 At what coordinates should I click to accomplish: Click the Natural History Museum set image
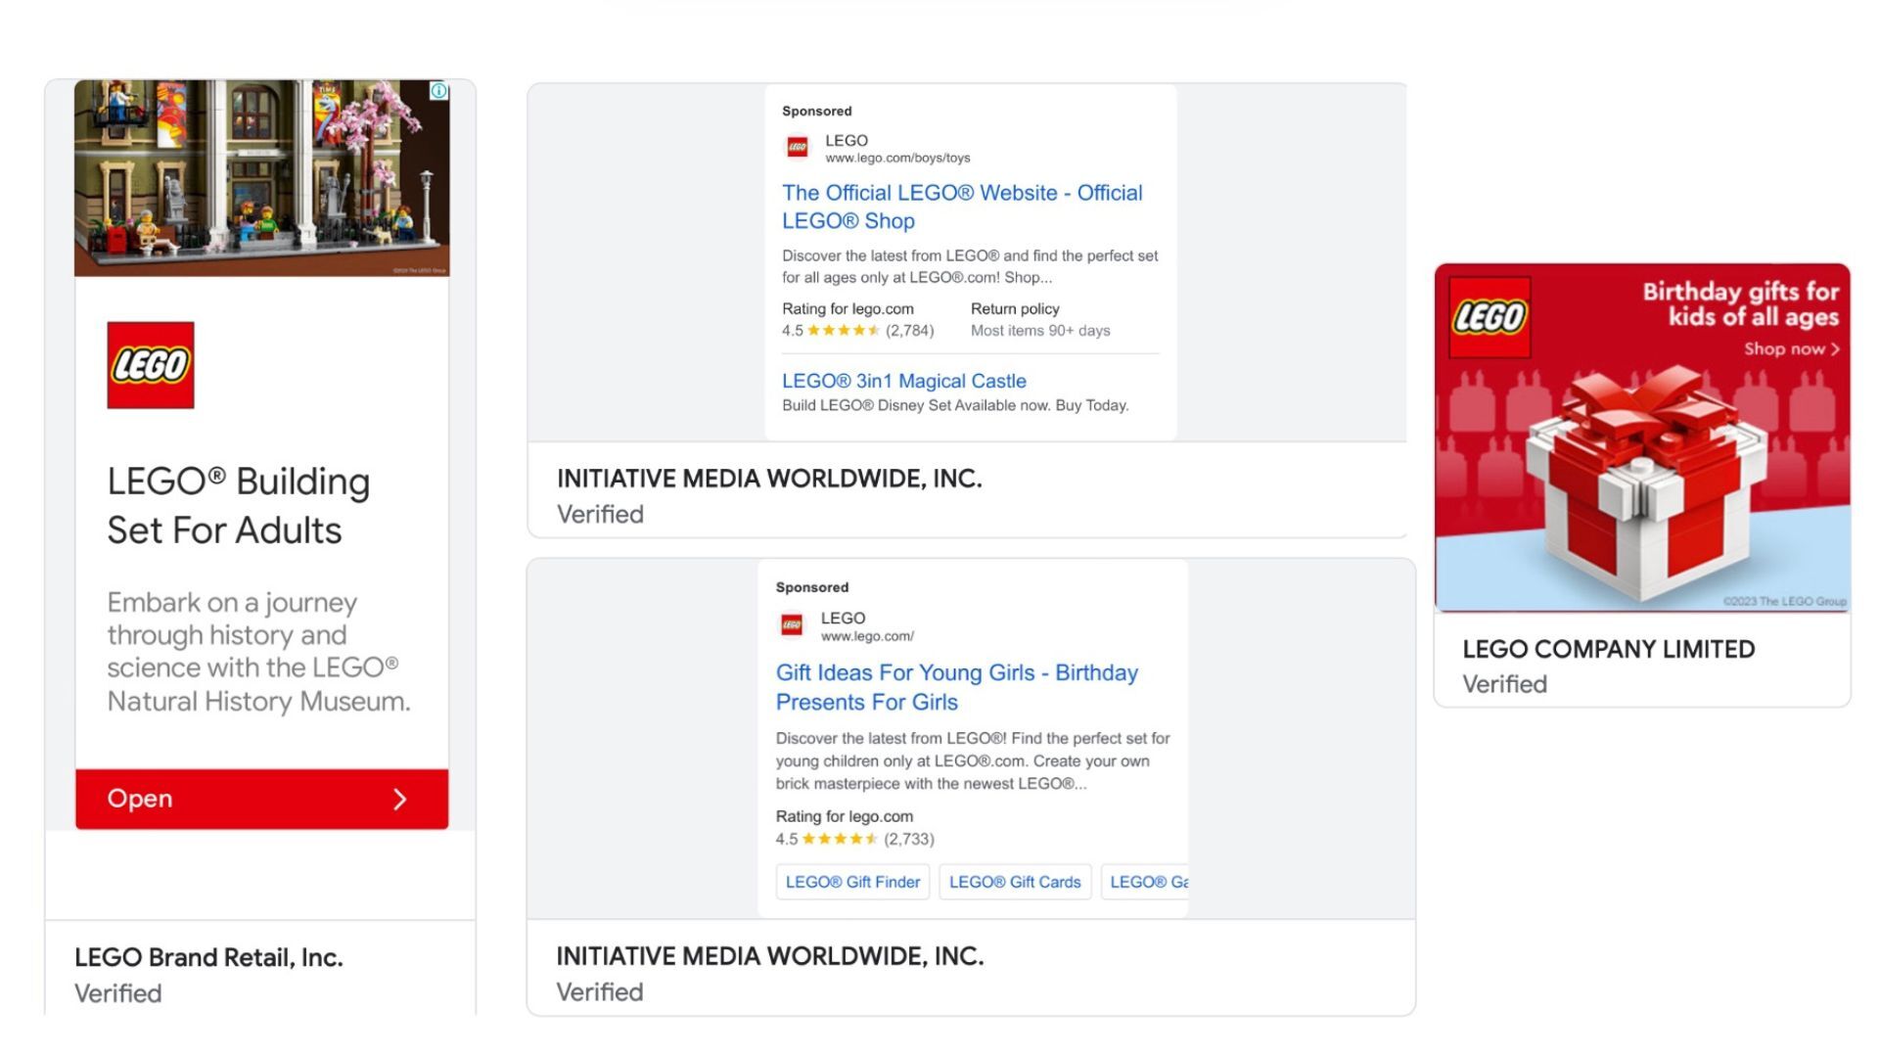click(x=261, y=178)
